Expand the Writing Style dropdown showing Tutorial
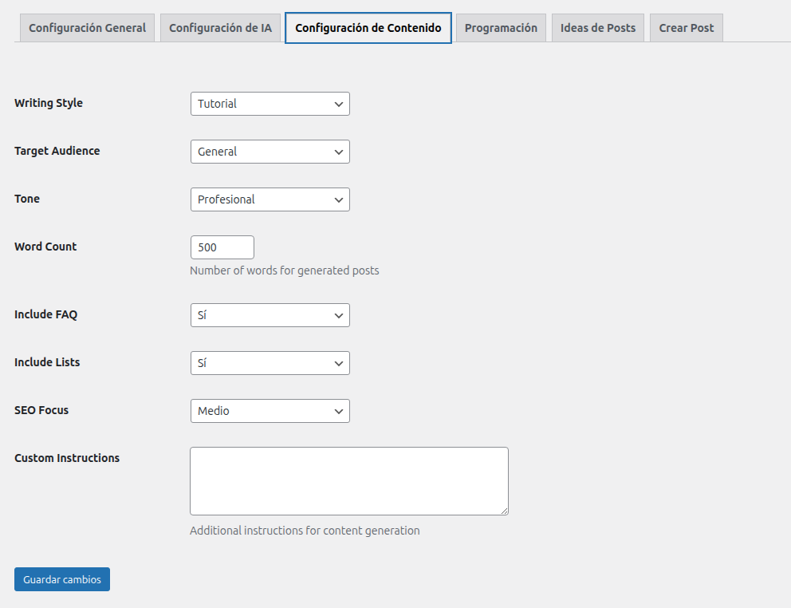The width and height of the screenshot is (791, 608). pyautogui.click(x=270, y=104)
